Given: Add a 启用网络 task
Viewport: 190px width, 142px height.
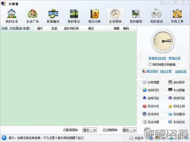Looking at the screenshot, I should (x=151, y=98).
